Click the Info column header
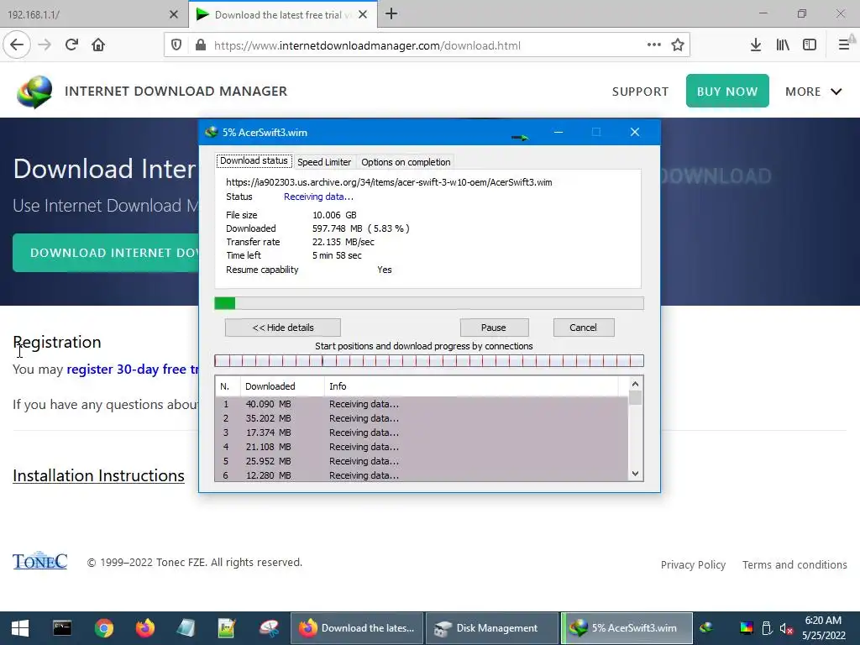The height and width of the screenshot is (645, 860). coord(471,386)
